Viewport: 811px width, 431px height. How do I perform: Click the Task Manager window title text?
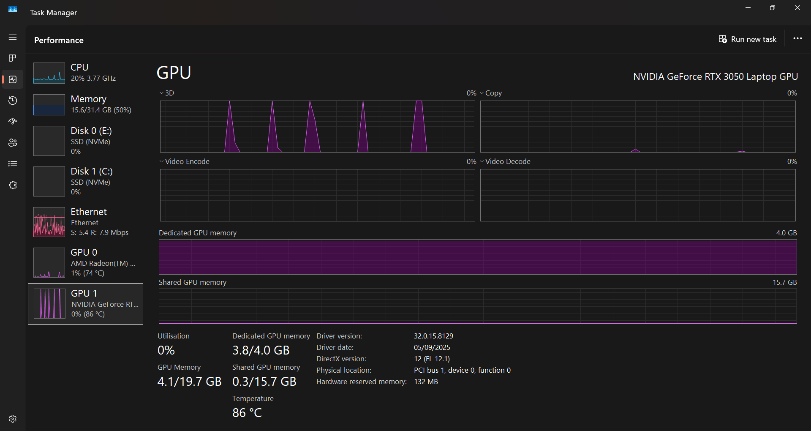(53, 13)
